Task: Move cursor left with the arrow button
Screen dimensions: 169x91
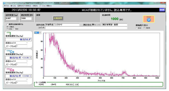Action: point(72,84)
